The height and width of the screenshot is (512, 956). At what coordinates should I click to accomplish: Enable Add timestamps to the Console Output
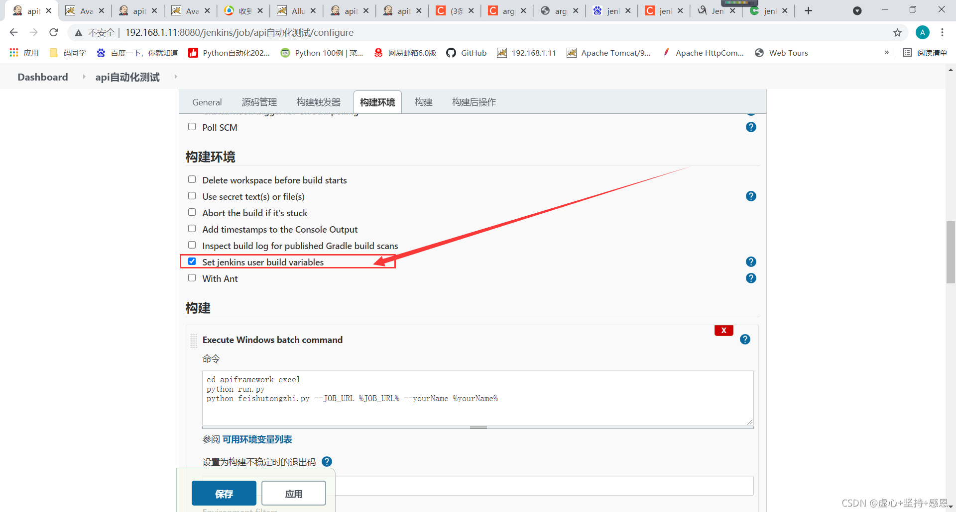point(192,229)
